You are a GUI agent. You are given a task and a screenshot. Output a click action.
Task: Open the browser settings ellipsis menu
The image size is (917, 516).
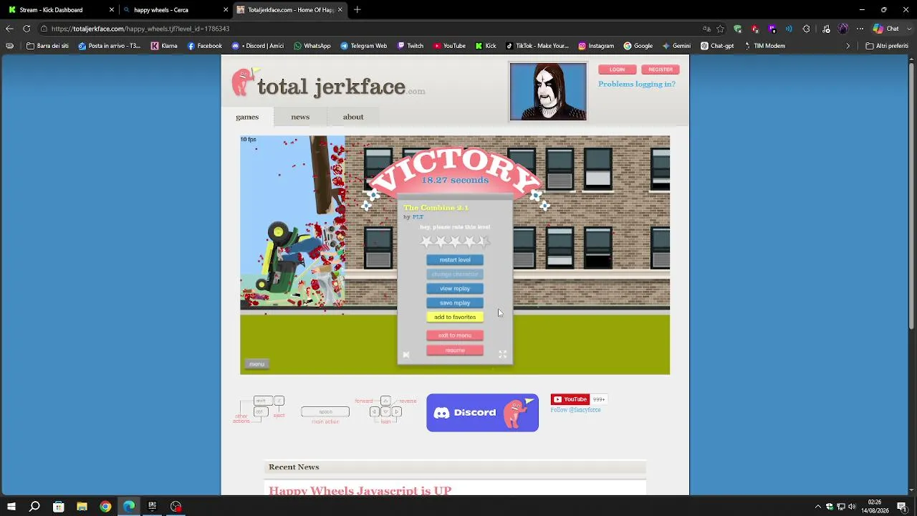pyautogui.click(x=860, y=29)
